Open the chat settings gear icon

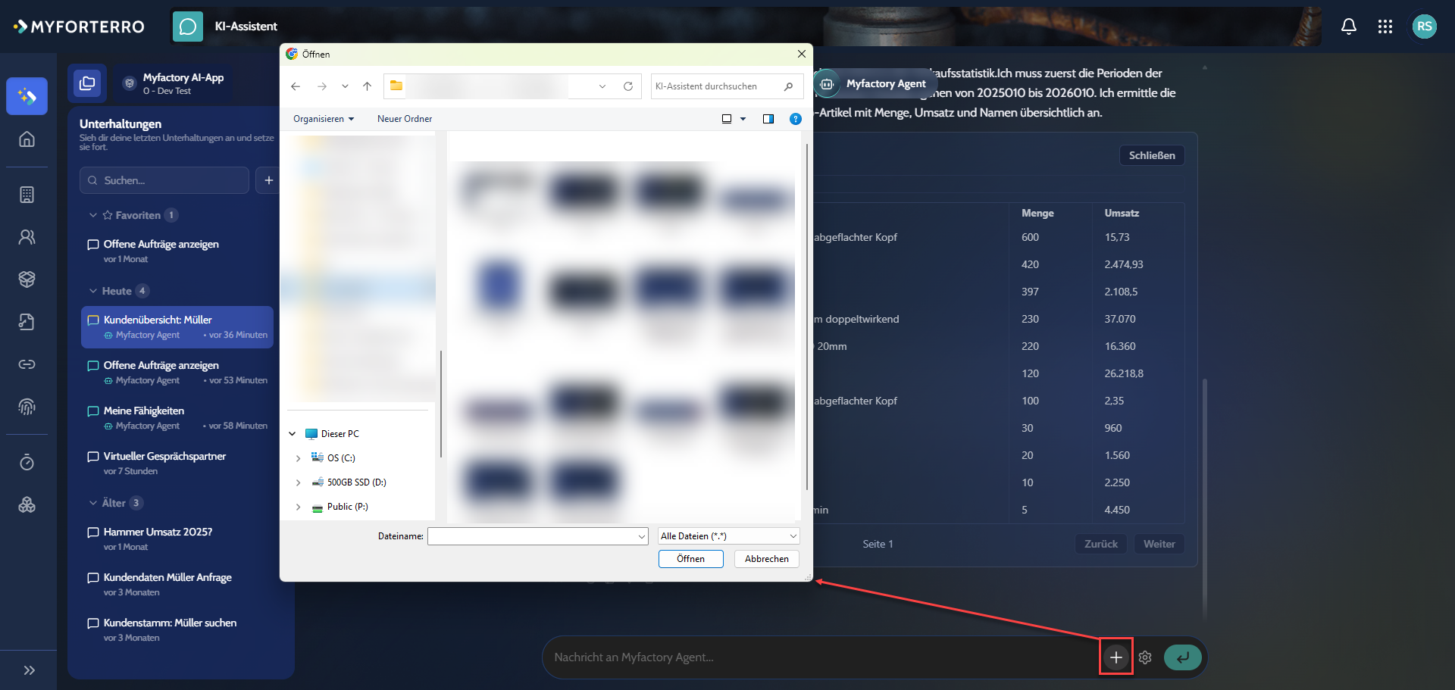point(1145,657)
